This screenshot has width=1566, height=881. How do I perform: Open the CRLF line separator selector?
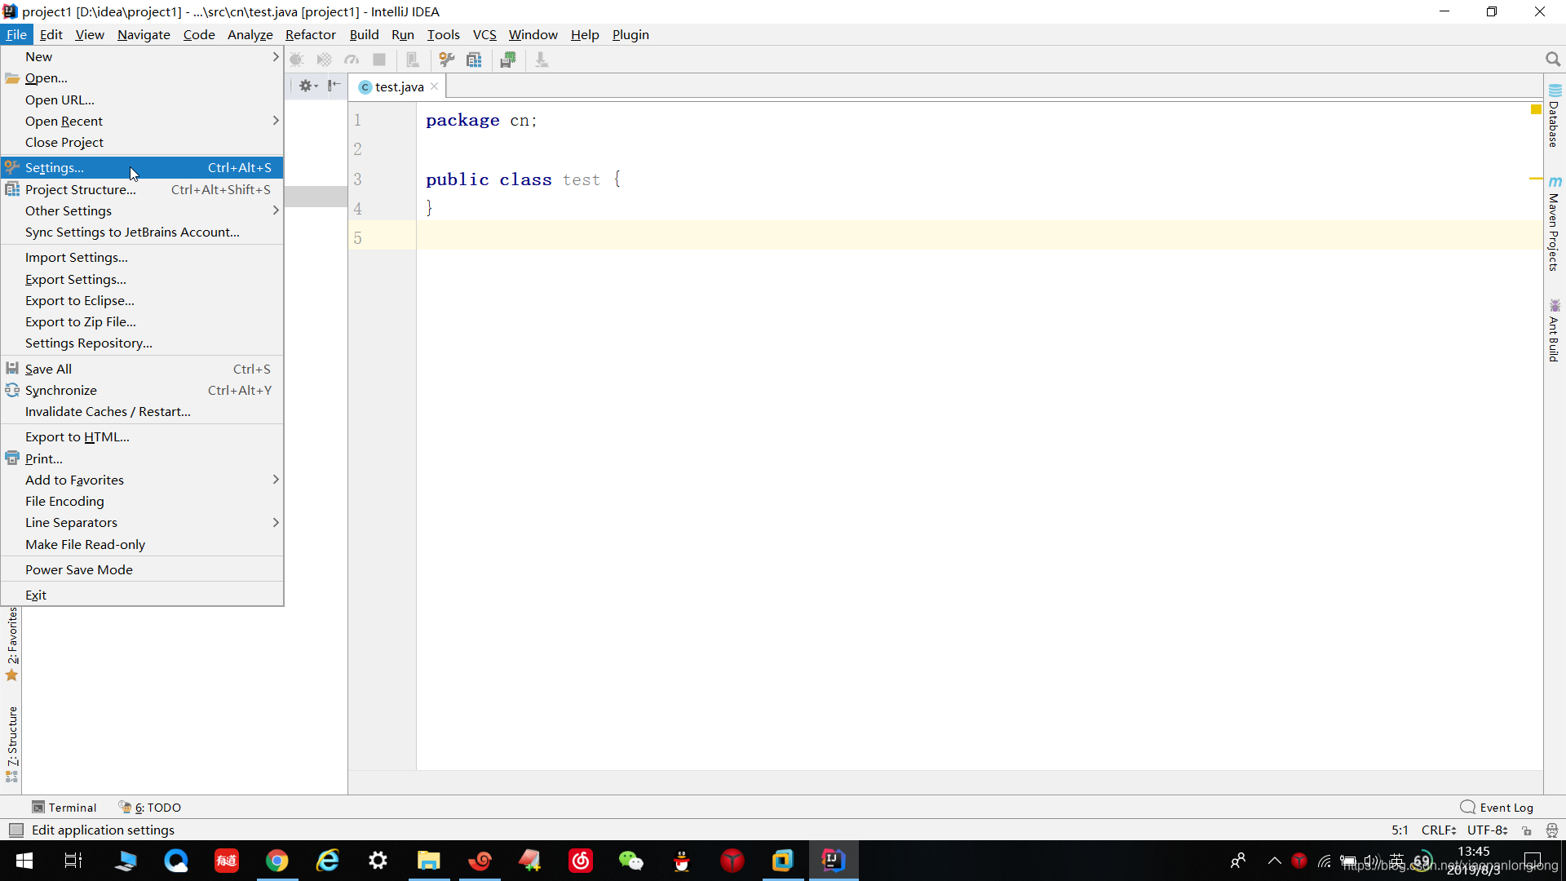[1439, 830]
